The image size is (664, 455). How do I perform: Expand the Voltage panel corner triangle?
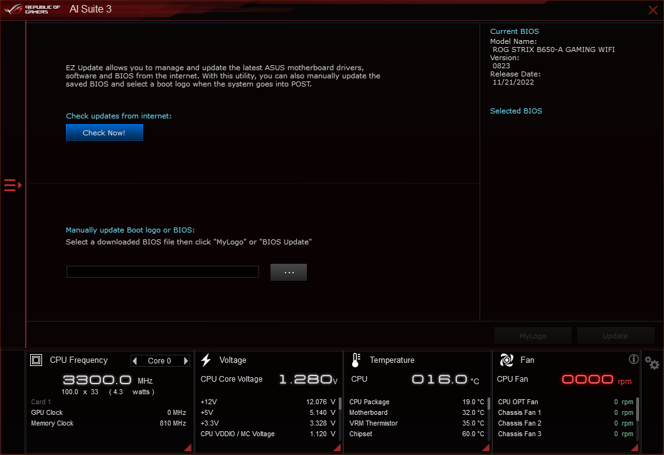[336, 447]
